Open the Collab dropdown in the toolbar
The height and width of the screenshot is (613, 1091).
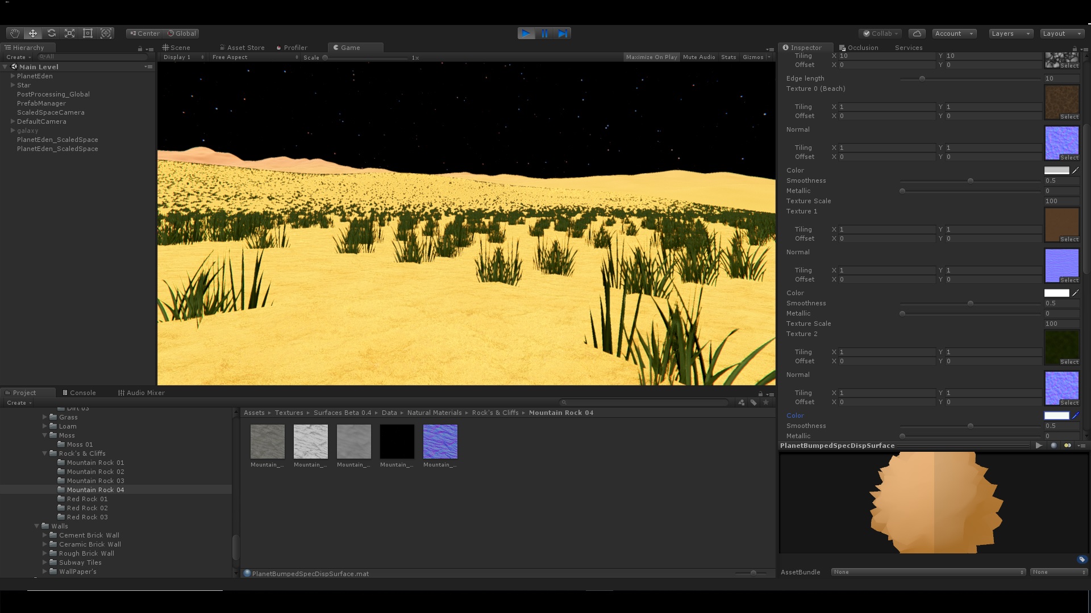[880, 33]
